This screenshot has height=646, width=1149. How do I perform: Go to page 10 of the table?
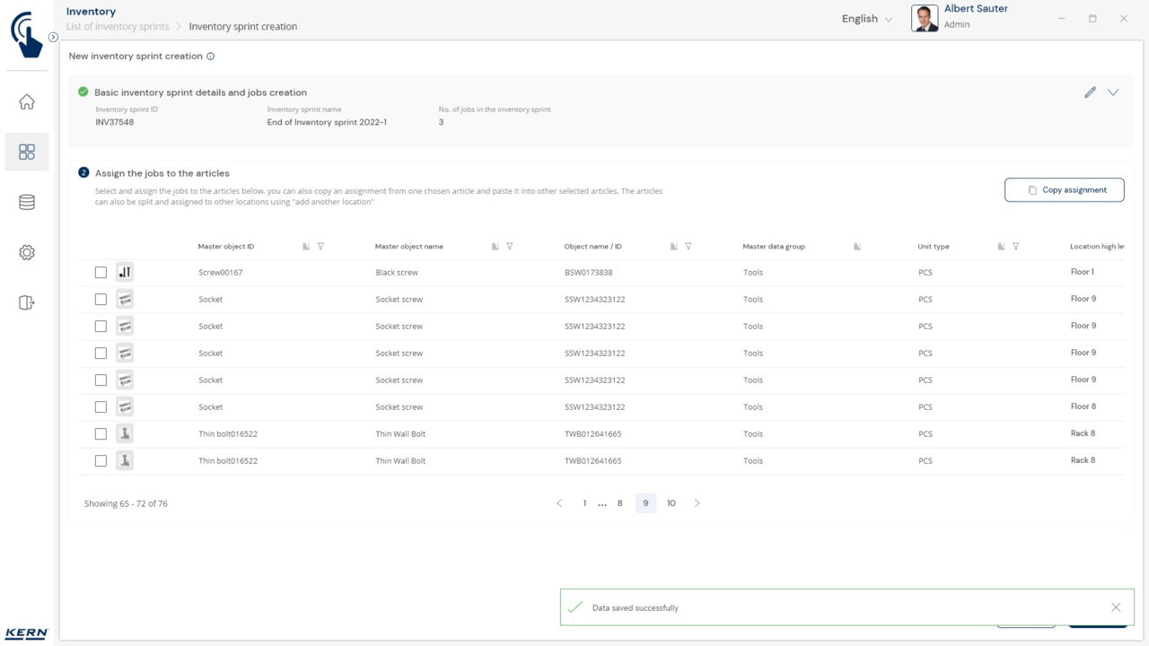pos(671,503)
